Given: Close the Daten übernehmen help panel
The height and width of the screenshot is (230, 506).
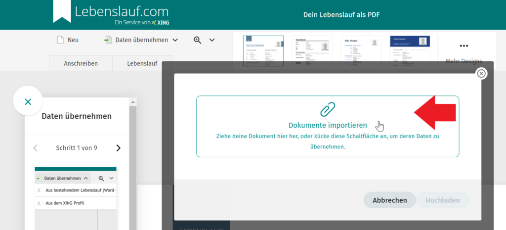Looking at the screenshot, I should pos(28,102).
